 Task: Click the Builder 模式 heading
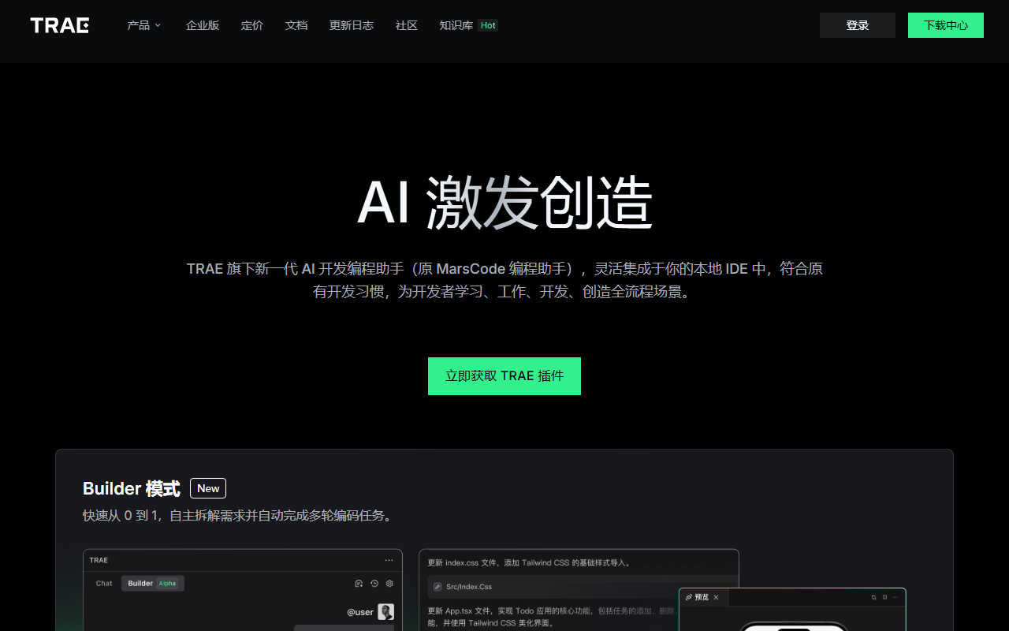pos(132,488)
